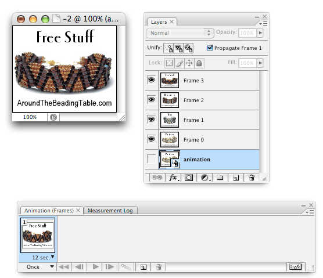This screenshot has height=278, width=323.
Task: Click the green zoom button of document window
Action: [45, 19]
